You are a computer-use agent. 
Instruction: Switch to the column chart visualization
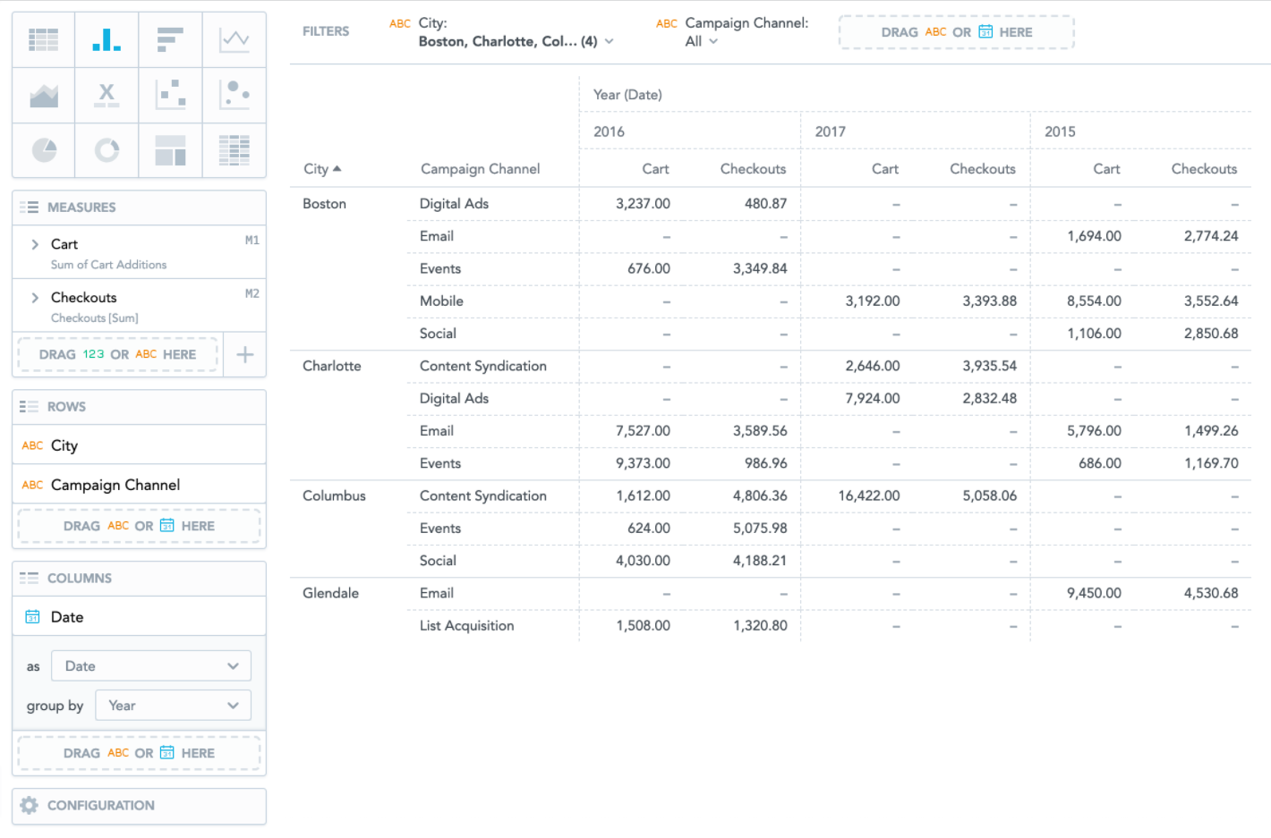[107, 39]
